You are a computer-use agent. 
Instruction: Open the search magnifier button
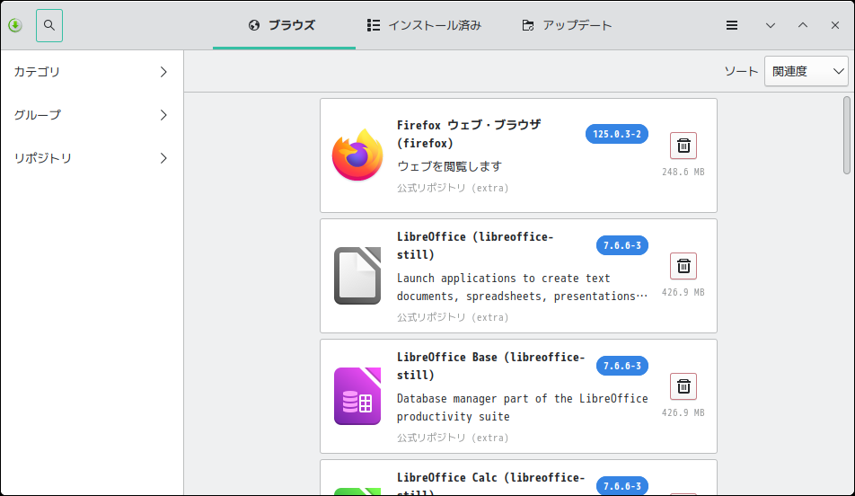(x=49, y=25)
